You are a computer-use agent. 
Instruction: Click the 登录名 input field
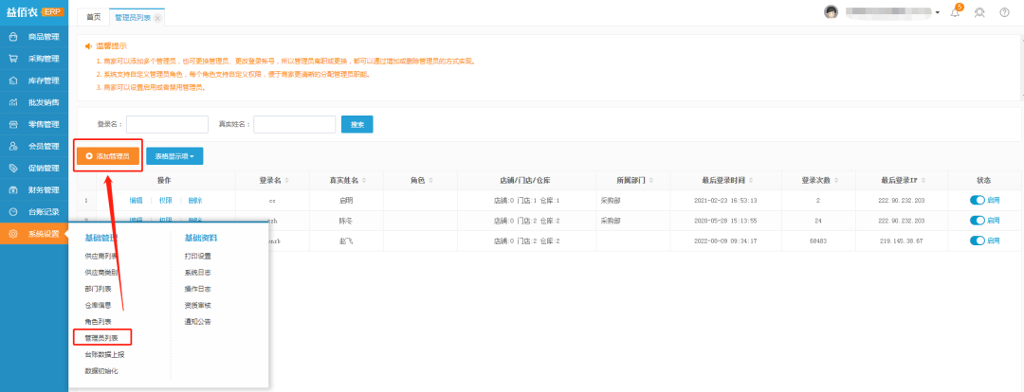167,124
